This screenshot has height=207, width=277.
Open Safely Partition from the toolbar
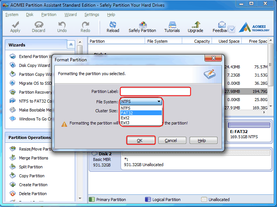tap(142, 27)
